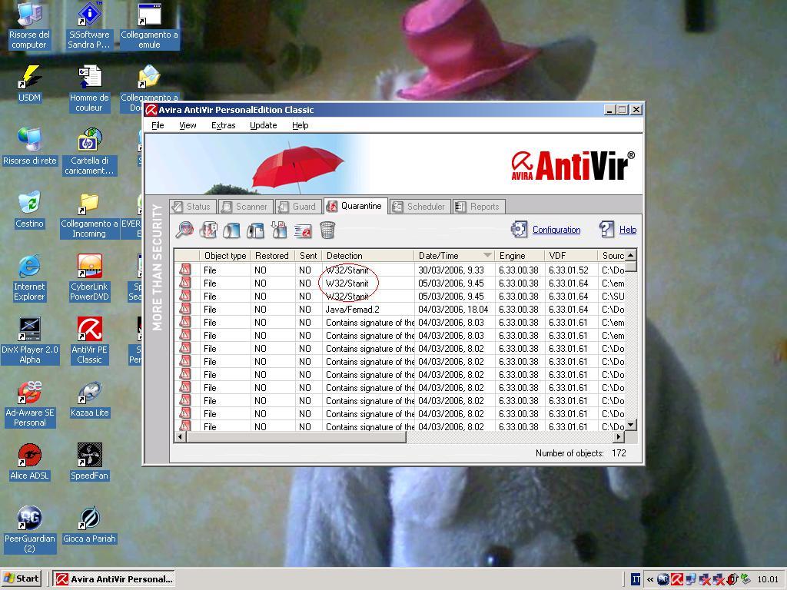Switch to the Scheduler tab
Screen dimensions: 787x590
tap(420, 207)
